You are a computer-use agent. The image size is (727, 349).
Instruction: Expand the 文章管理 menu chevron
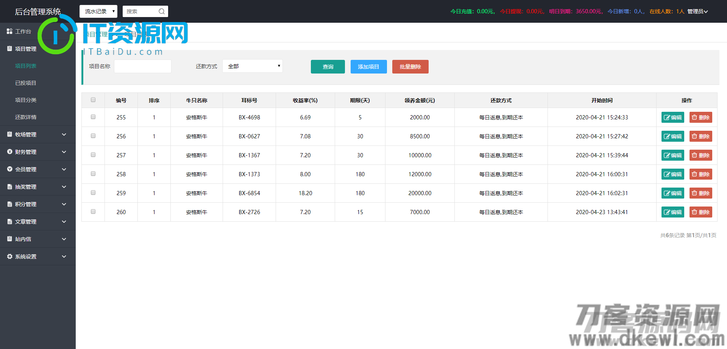click(x=64, y=222)
